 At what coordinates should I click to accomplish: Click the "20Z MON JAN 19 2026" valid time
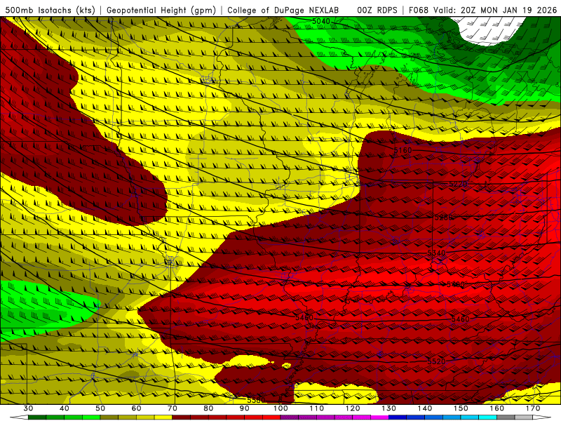point(509,11)
